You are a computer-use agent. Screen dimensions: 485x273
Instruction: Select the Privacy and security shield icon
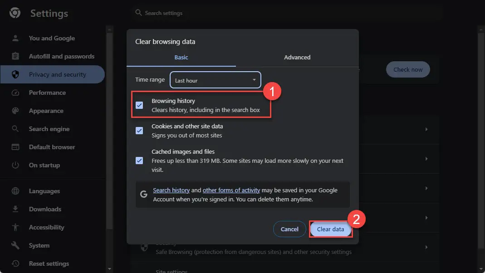[x=15, y=74]
